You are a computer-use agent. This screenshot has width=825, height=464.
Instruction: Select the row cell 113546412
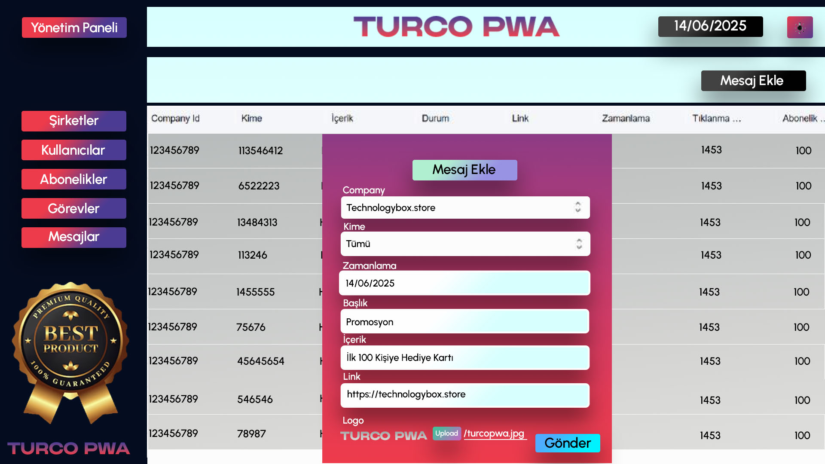[x=261, y=151]
